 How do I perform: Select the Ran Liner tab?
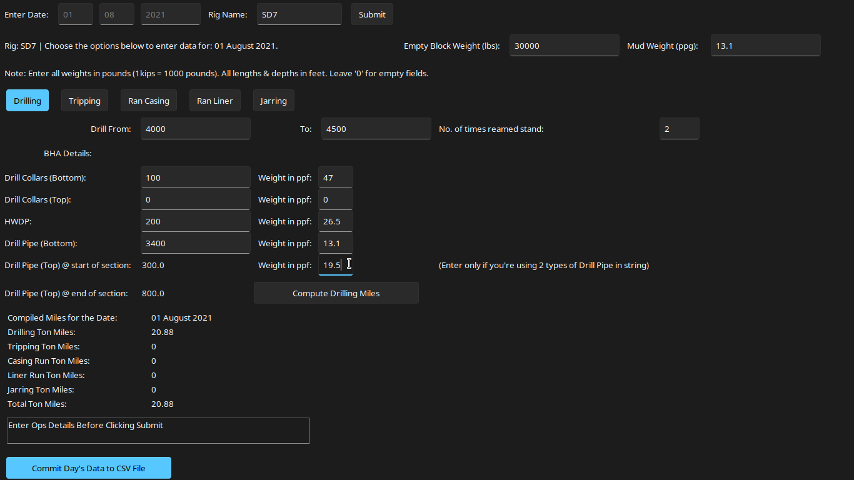click(x=214, y=100)
